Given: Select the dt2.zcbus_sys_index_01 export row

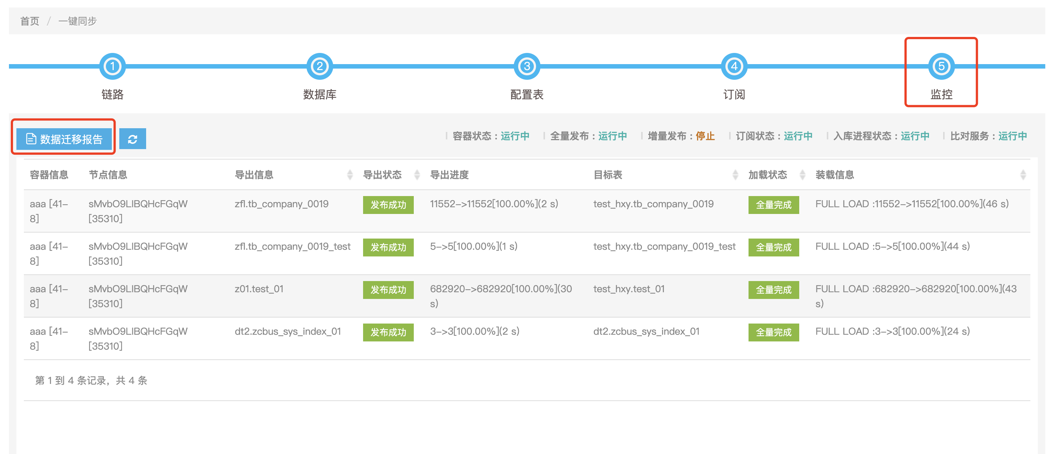Looking at the screenshot, I should [x=287, y=331].
